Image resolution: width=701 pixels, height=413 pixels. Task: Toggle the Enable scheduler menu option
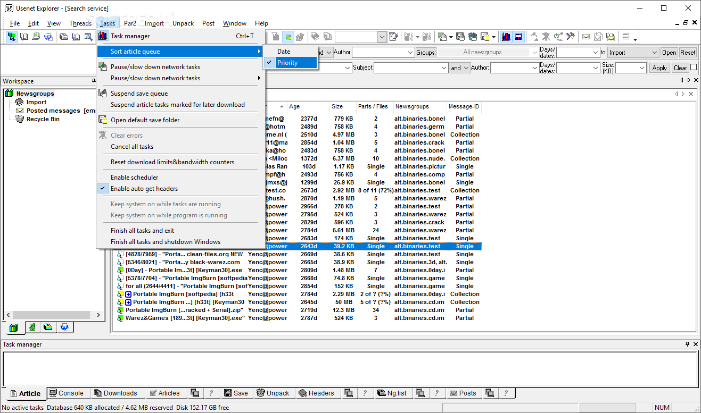(x=180, y=177)
